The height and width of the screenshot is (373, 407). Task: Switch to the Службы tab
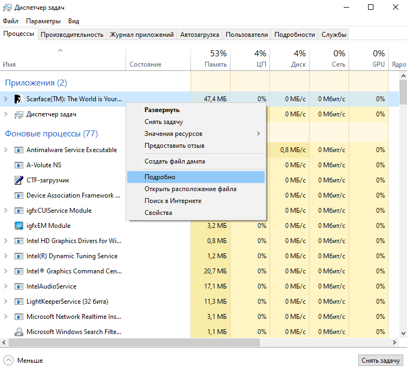coord(334,35)
